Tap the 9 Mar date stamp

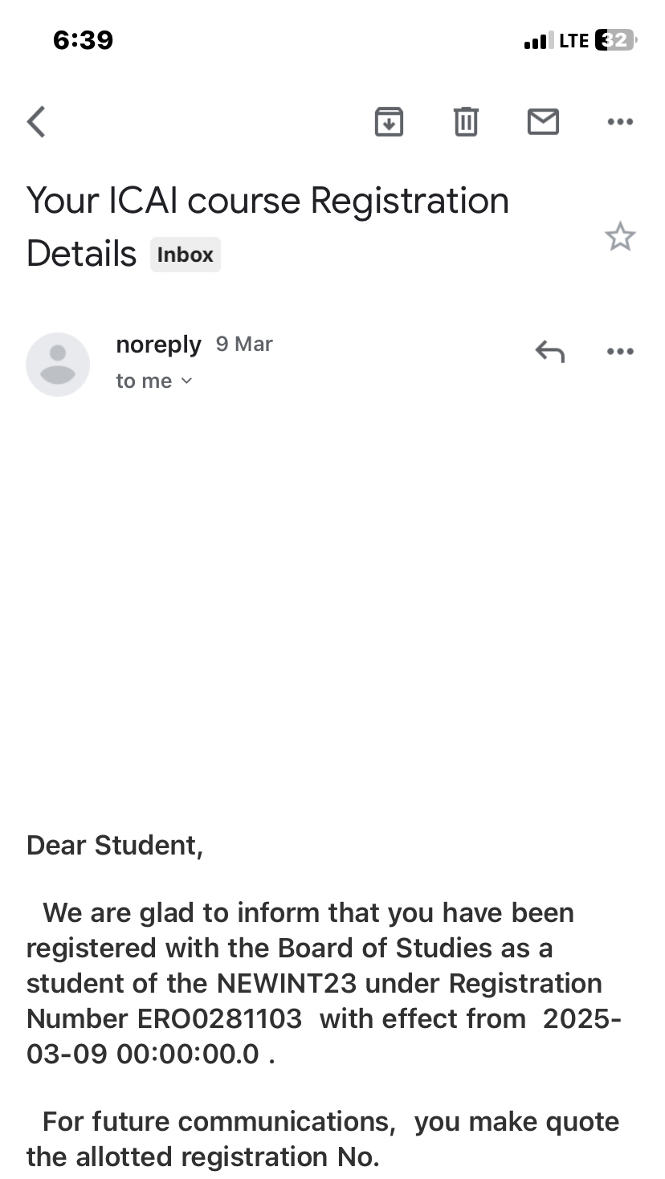[x=244, y=344]
